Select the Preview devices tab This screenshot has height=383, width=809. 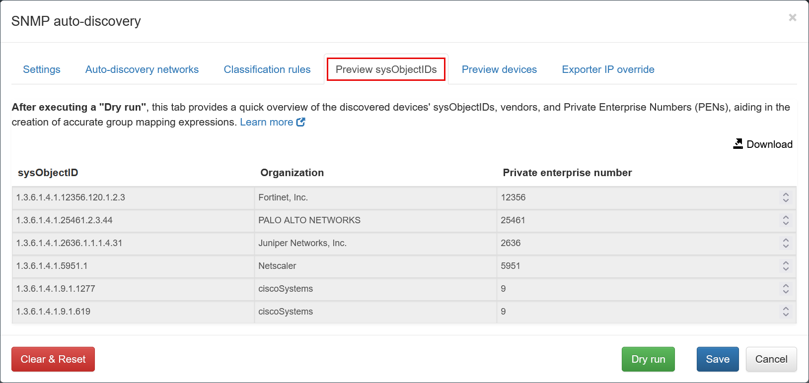coord(499,69)
